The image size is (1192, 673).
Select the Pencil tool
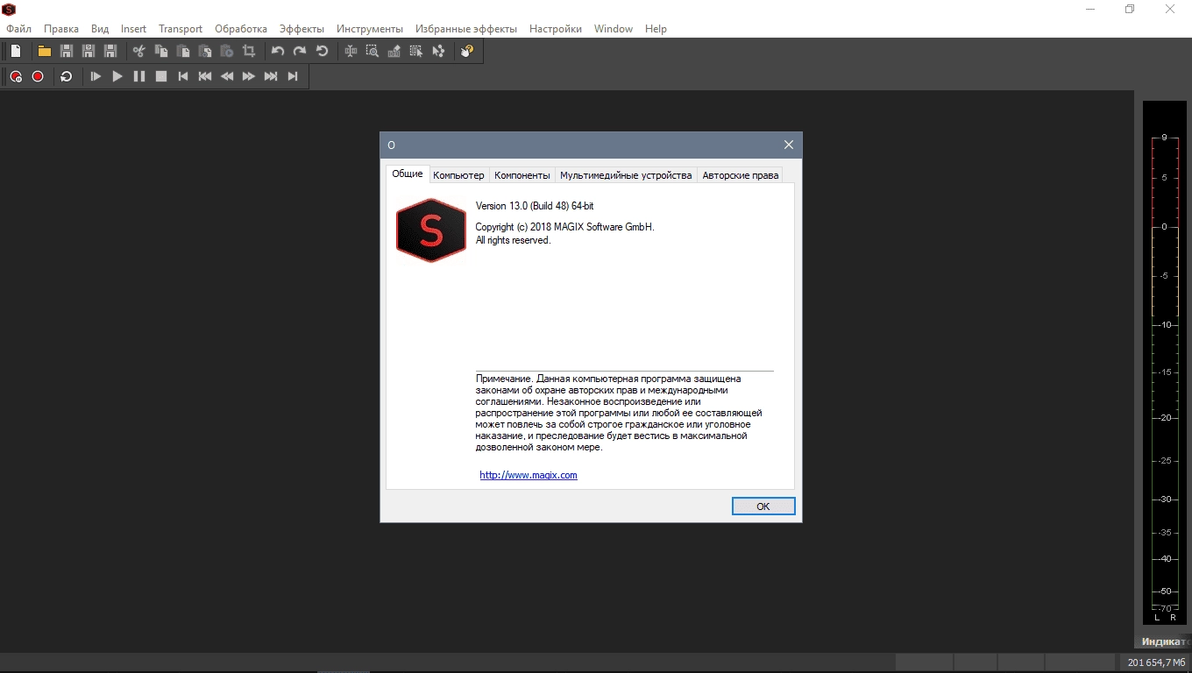[394, 51]
